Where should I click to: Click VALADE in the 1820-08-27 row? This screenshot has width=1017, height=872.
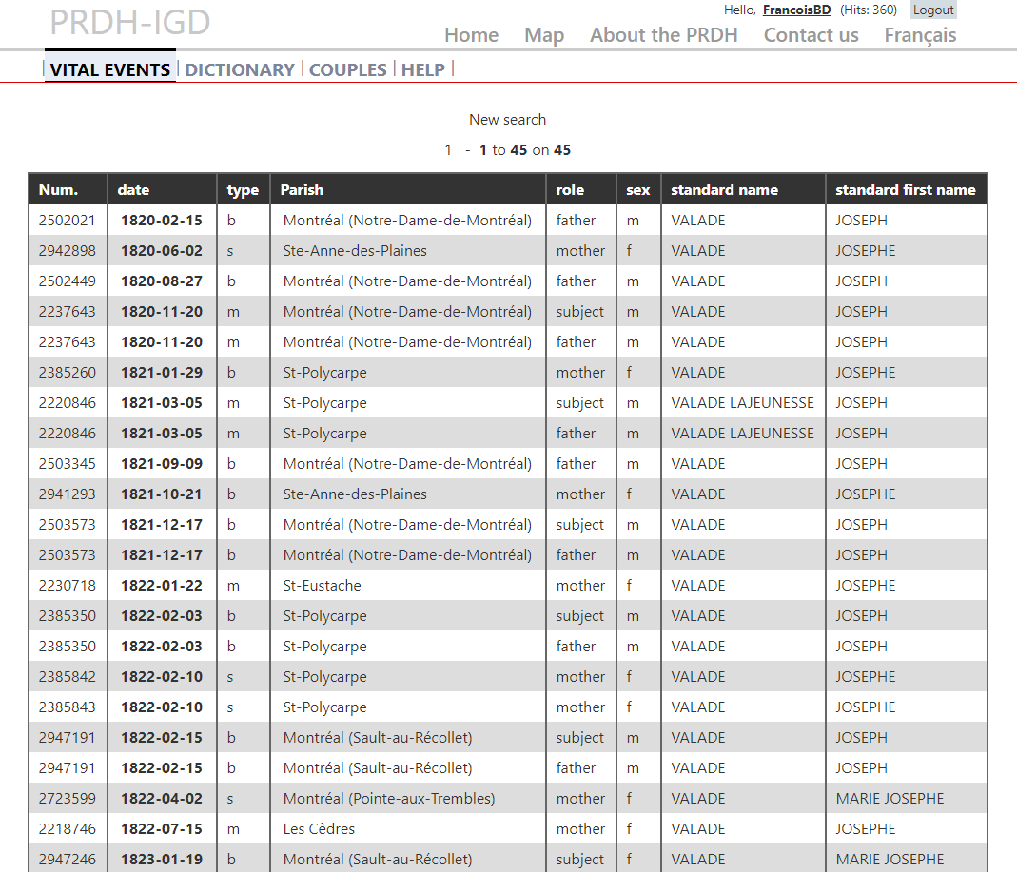click(698, 281)
